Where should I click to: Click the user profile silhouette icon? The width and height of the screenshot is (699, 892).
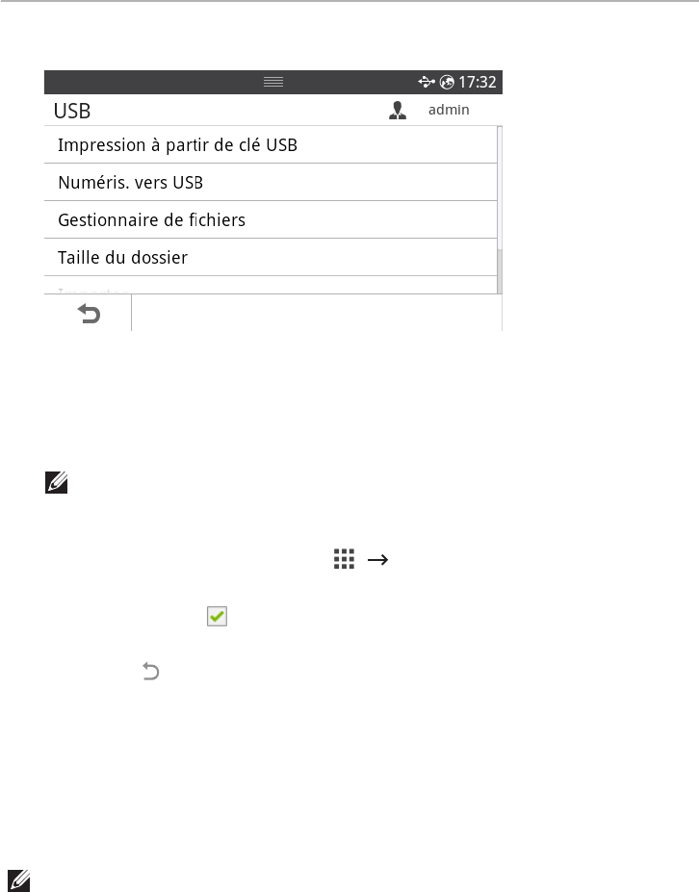398,111
